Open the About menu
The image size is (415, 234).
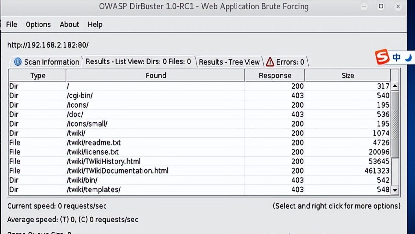click(x=69, y=25)
